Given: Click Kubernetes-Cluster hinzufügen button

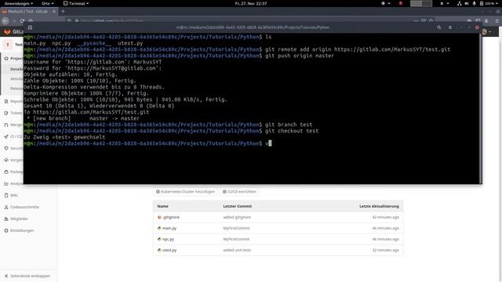Looking at the screenshot, I should [185, 191].
